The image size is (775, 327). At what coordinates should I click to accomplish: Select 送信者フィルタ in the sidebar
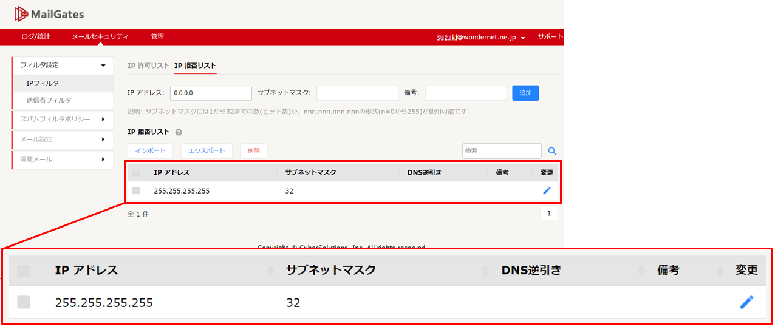click(63, 100)
